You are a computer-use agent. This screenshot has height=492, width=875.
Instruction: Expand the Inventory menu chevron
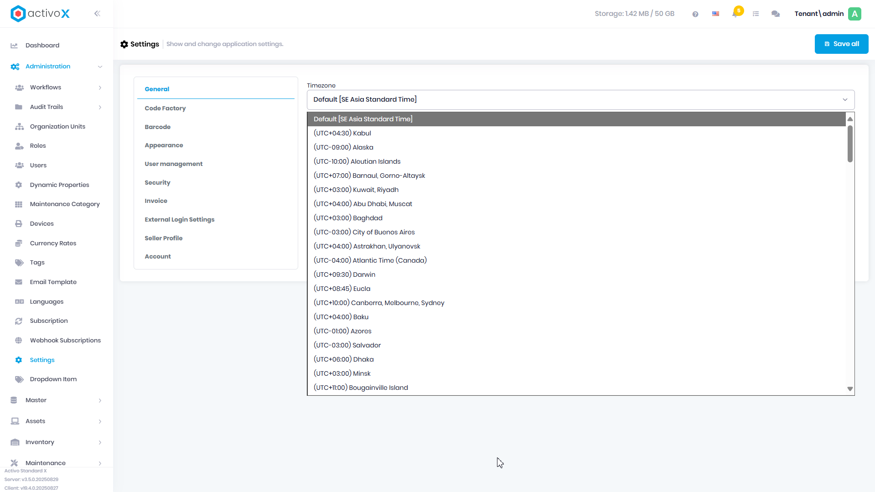pos(100,442)
